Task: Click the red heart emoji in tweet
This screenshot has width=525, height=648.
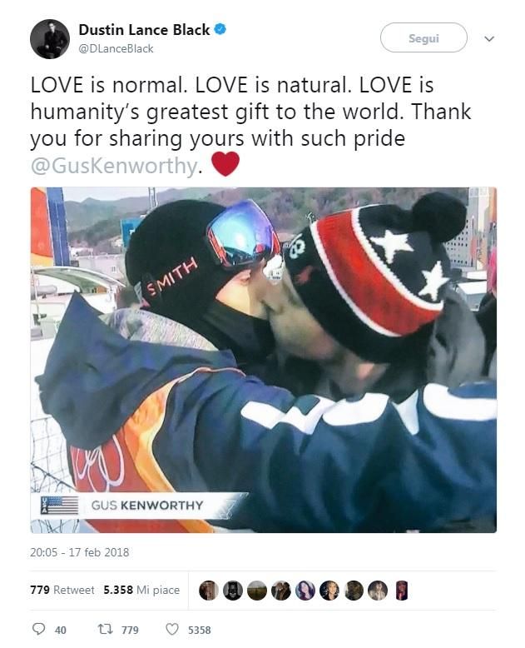Action: pos(225,164)
